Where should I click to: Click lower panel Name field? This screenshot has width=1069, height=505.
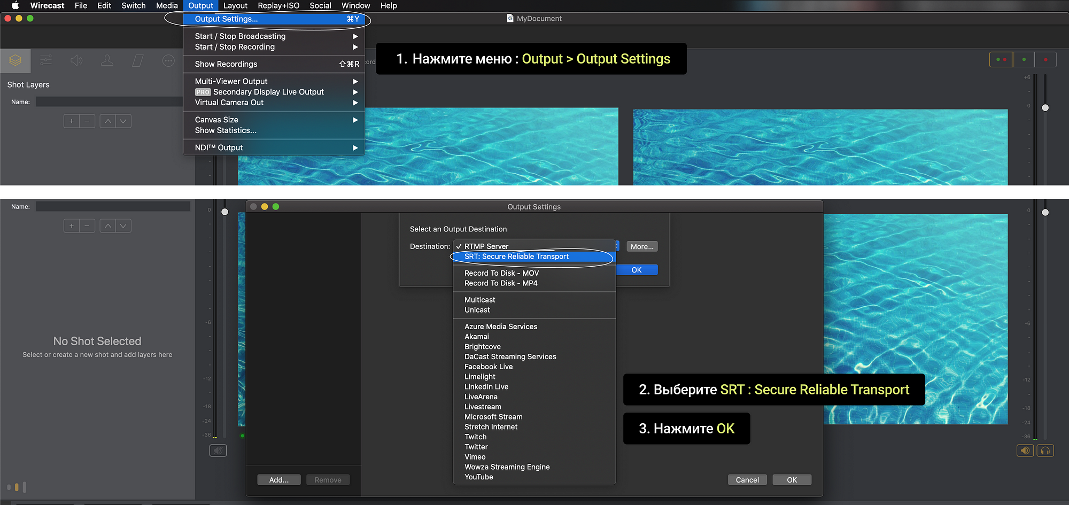[x=113, y=206]
